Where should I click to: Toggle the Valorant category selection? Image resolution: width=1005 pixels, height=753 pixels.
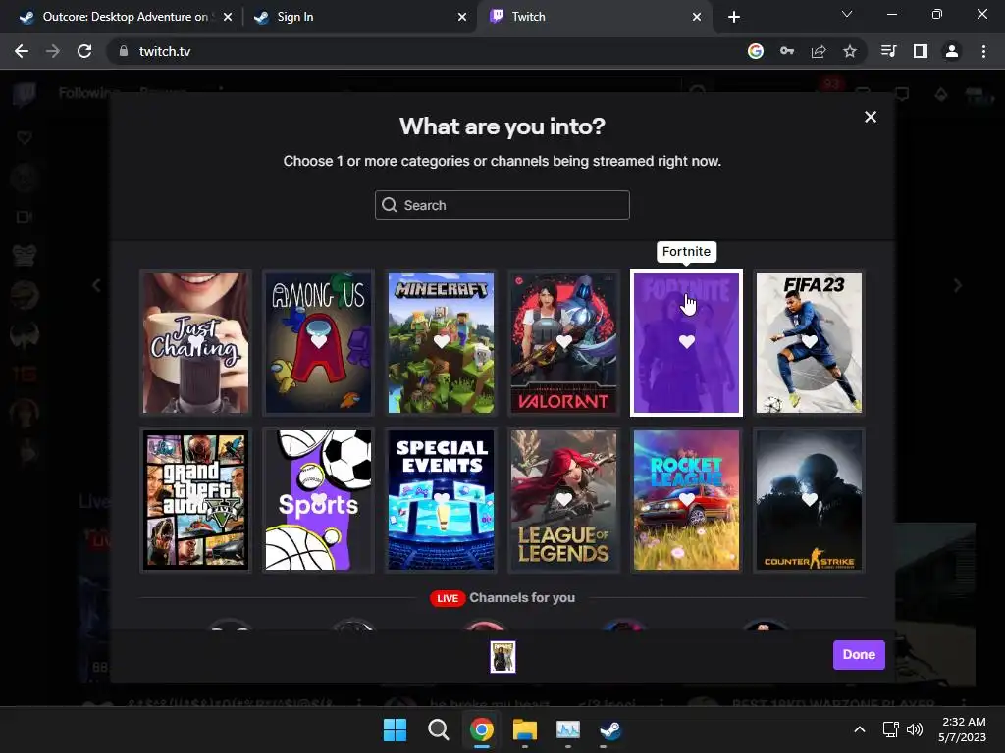[x=564, y=342]
